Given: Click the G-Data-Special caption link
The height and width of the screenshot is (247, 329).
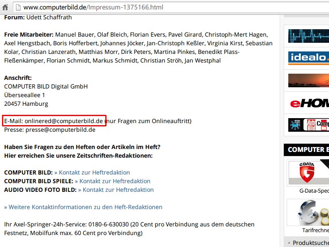Looking at the screenshot, I should (314, 191).
